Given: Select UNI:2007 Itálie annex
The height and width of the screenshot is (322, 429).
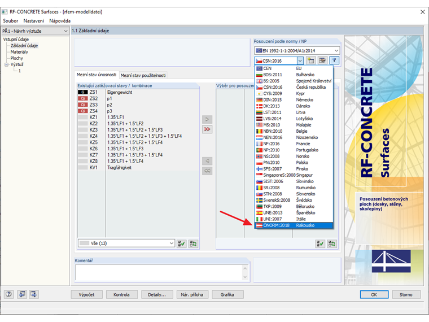Looking at the screenshot, I should point(294,219).
